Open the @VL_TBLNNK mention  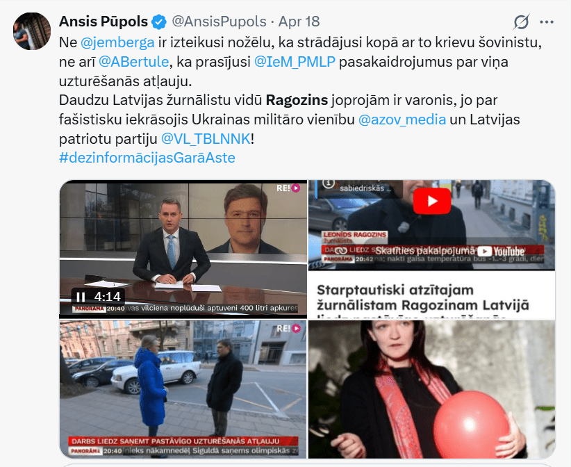pyautogui.click(x=206, y=139)
